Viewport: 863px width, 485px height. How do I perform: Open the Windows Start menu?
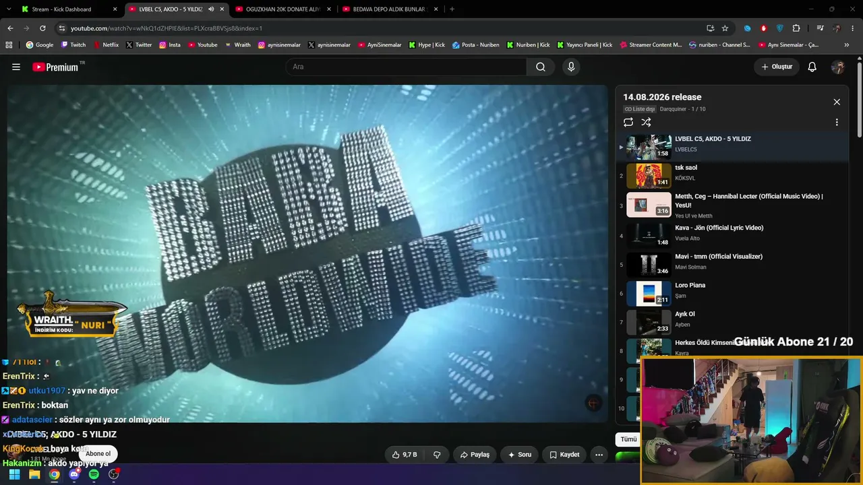pyautogui.click(x=14, y=474)
